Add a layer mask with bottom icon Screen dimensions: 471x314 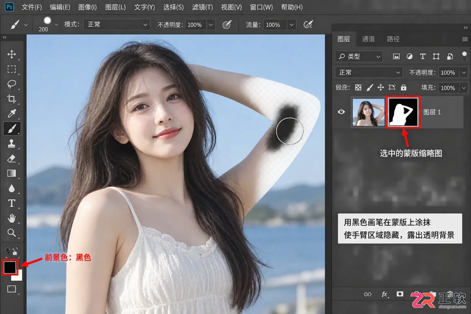point(400,294)
